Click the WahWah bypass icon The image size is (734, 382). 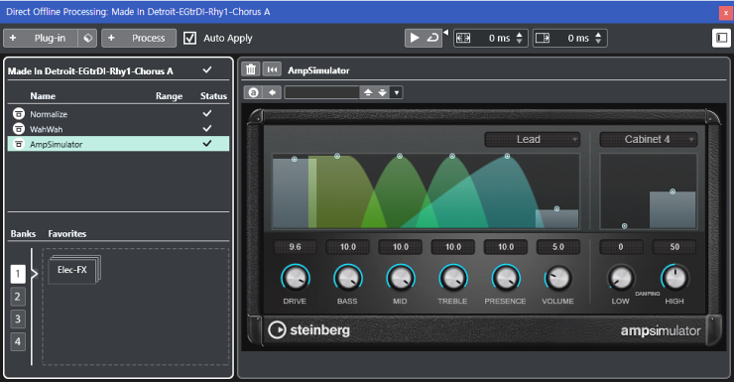(19, 128)
